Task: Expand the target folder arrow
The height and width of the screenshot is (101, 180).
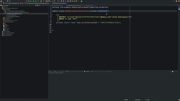Action: coord(2,25)
